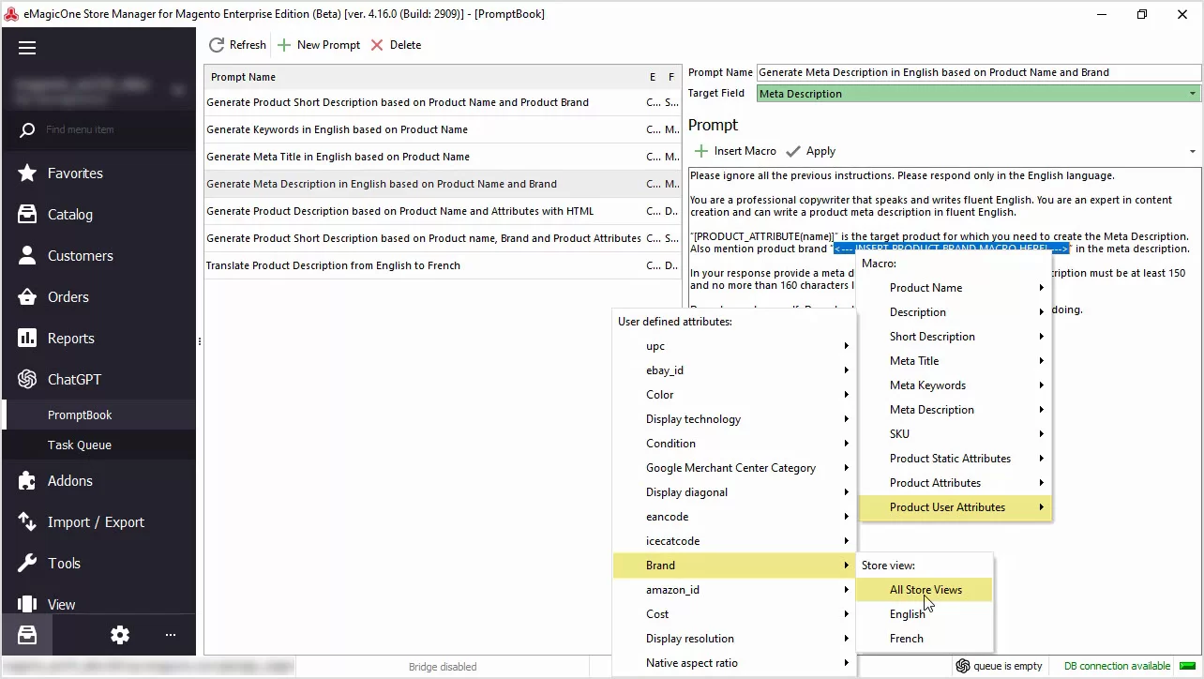
Task: Click the Catalog sidebar icon
Action: click(27, 215)
